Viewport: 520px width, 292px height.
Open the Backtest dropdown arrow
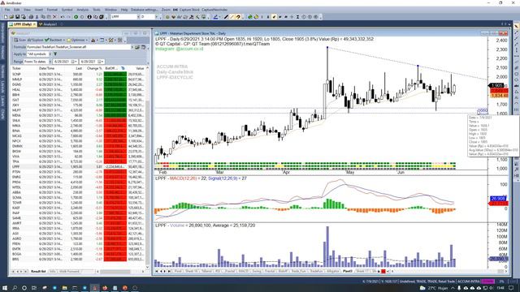tap(63, 40)
